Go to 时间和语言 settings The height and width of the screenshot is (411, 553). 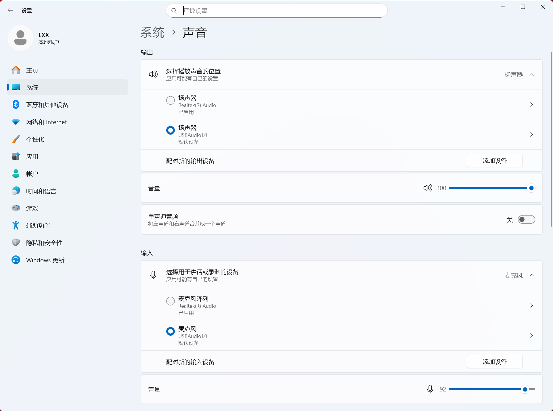pos(67,191)
